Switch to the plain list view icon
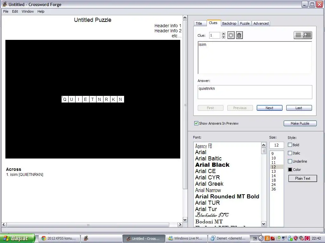 (298, 35)
